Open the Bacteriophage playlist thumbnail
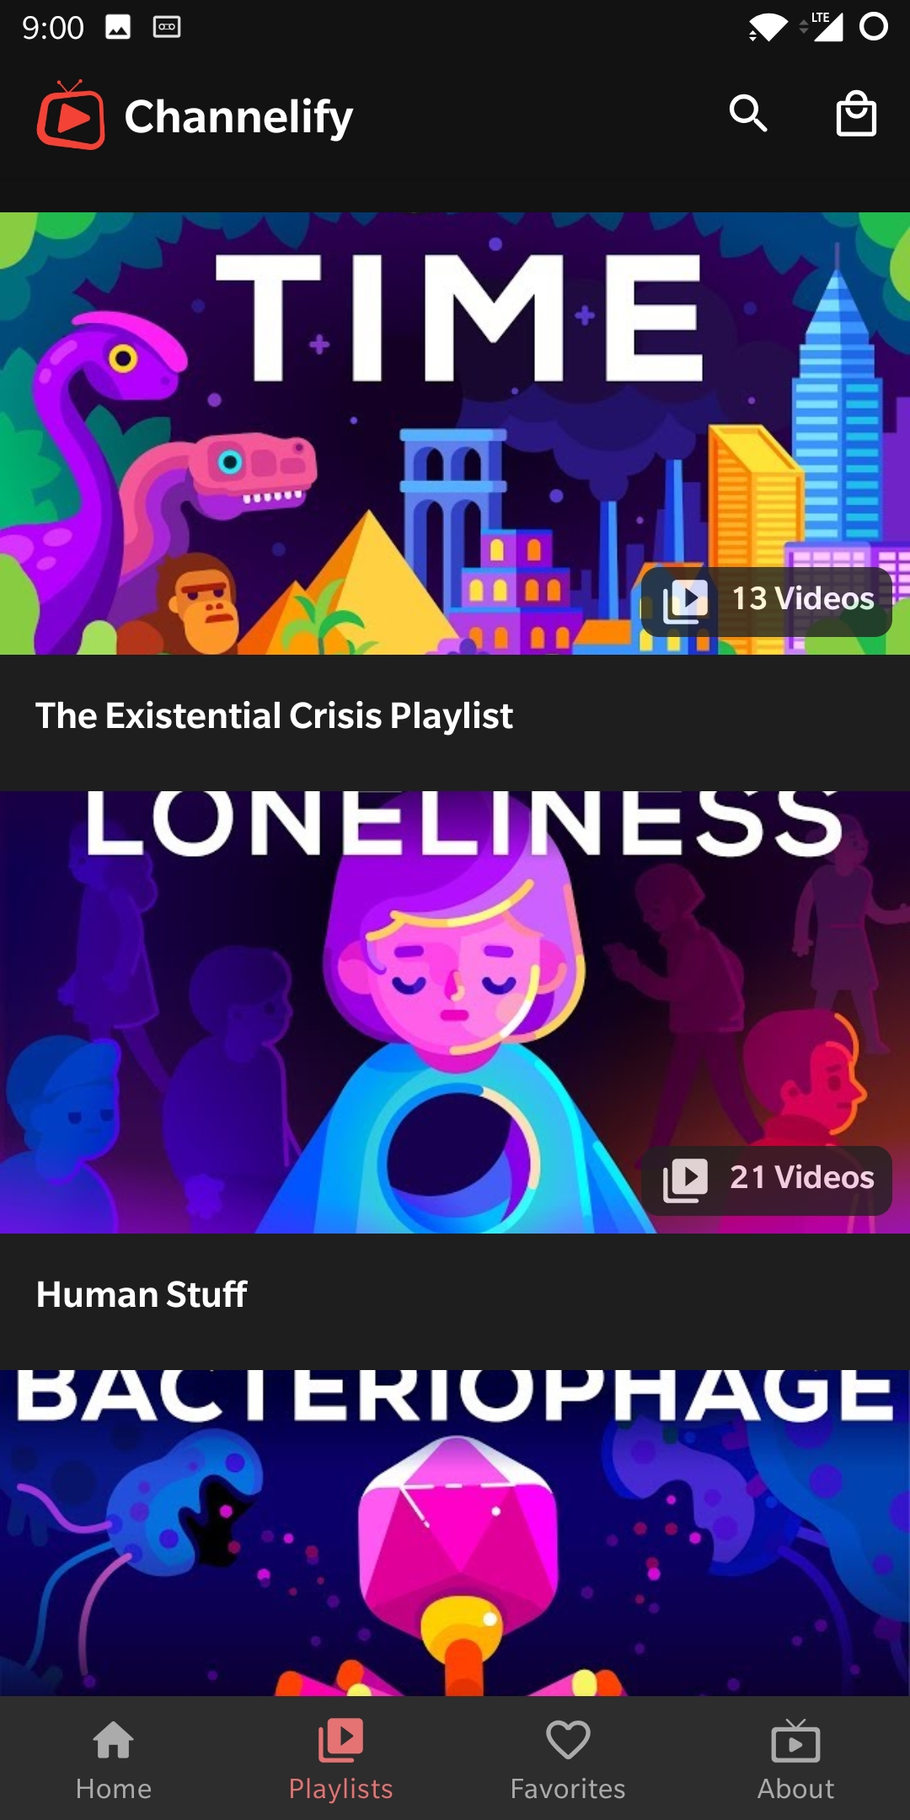This screenshot has width=910, height=1820. 455,1533
